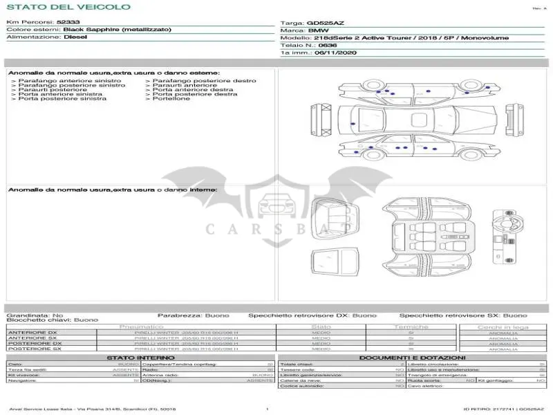Click the 'Terza fila sedili' row

tap(73, 369)
